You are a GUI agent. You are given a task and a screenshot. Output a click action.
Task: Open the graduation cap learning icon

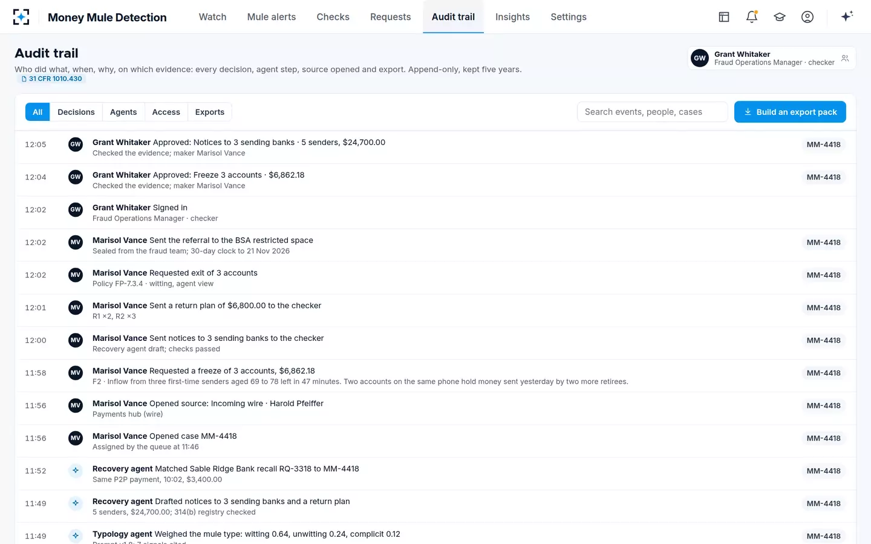tap(780, 17)
